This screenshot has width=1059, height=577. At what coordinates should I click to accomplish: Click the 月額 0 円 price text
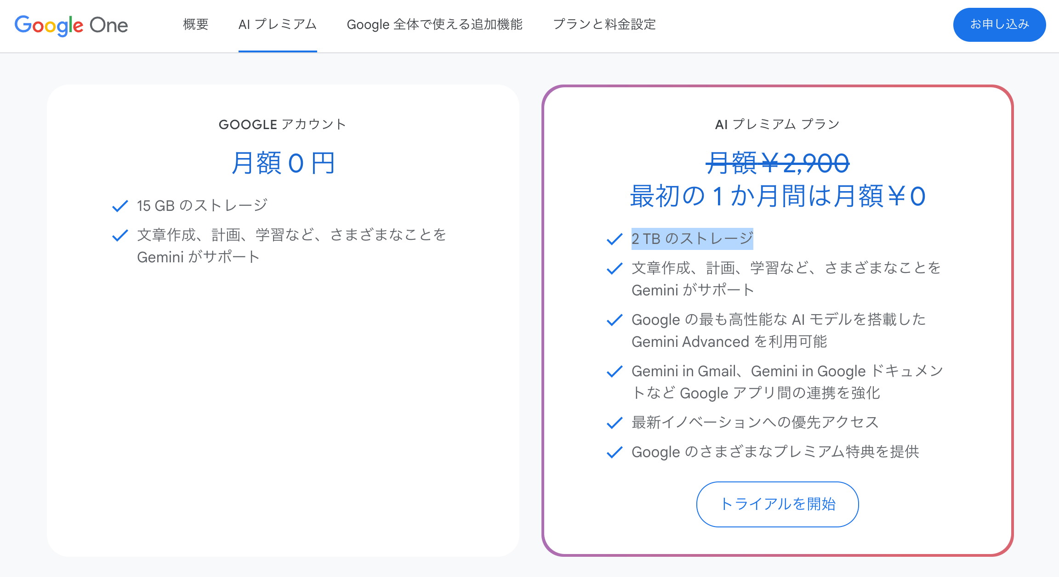pos(283,163)
